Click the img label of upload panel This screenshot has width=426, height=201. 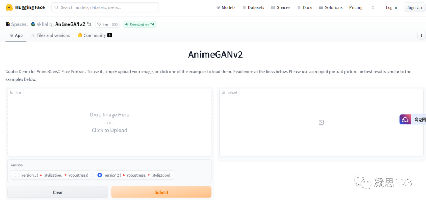pyautogui.click(x=16, y=92)
